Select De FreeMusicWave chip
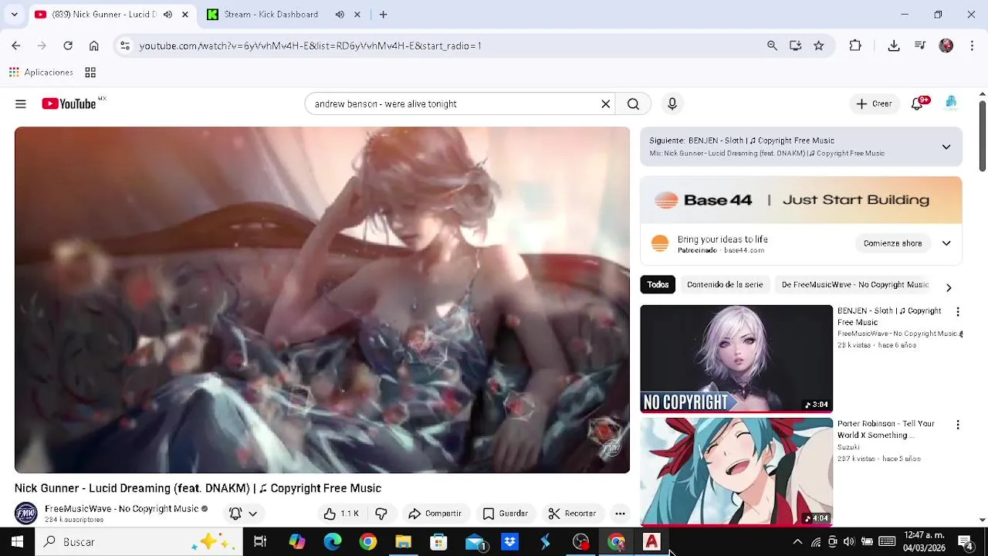988x556 pixels. point(854,285)
